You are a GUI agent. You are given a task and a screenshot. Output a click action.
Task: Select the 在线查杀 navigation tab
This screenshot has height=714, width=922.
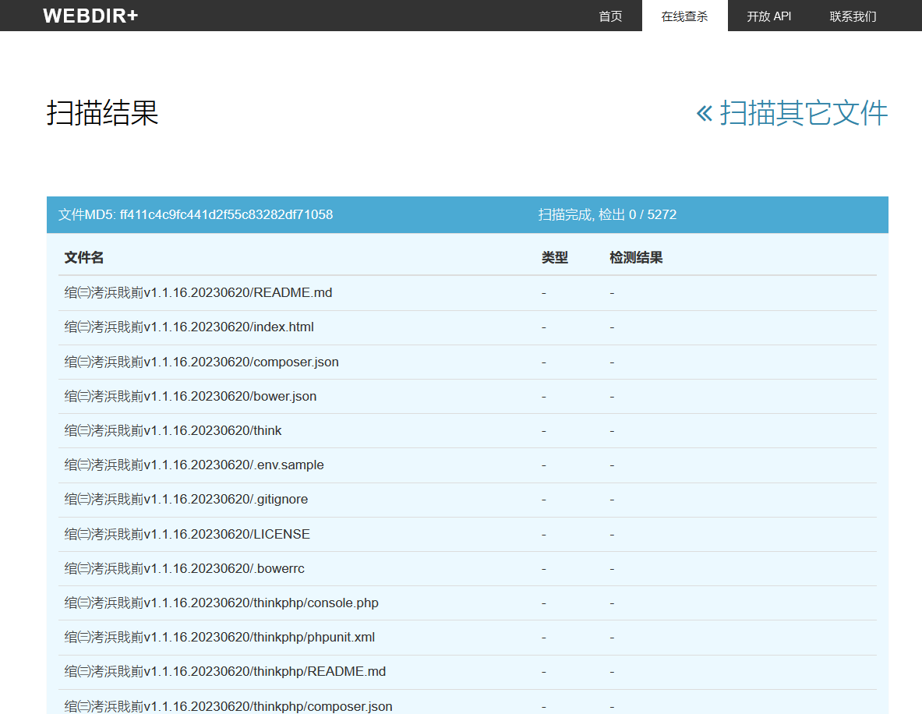[x=684, y=16]
